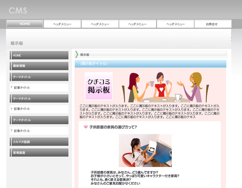The image size is (242, 188).
Task: Expand the second テーマタイトル sidebar section
Action: 39,99
